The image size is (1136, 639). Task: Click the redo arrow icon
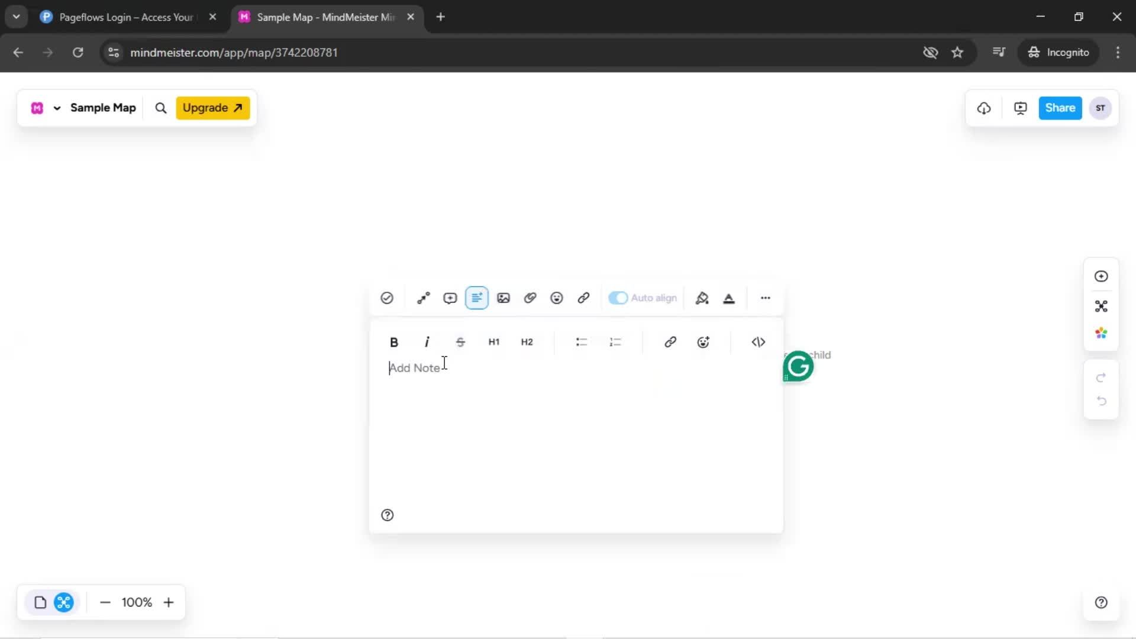point(1101,378)
